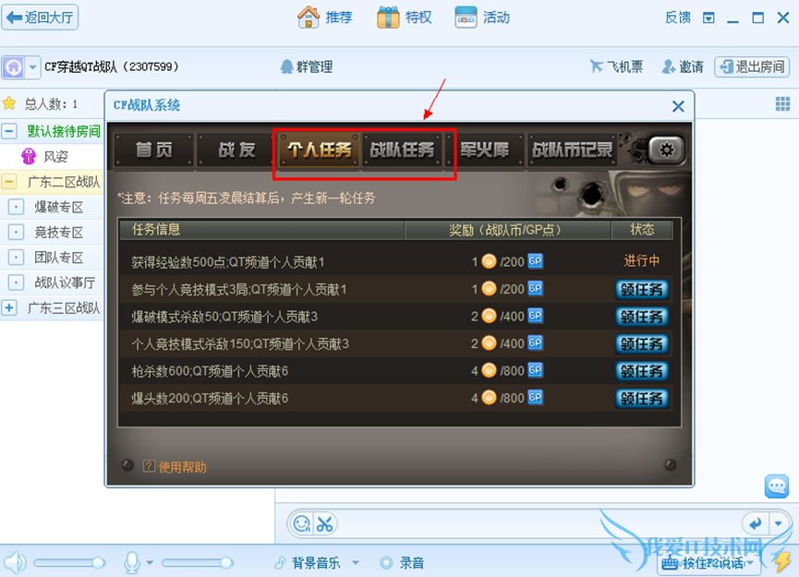Collapse the 默认接待房间 group
This screenshot has width=799, height=577.
9,131
